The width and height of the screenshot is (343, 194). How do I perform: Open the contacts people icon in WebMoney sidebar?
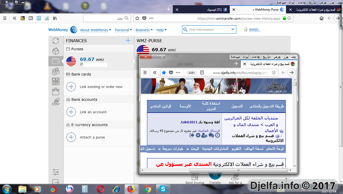coord(55,71)
